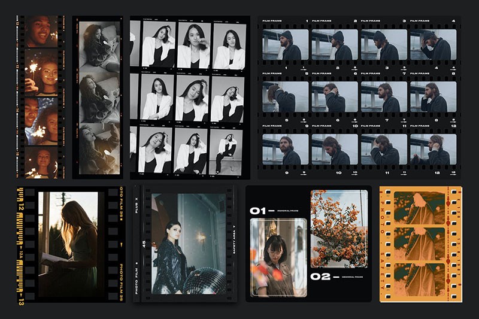Viewport: 479px width, 319px height.
Task: Open full-body photo of woman seated on chair
Action: 226,152
